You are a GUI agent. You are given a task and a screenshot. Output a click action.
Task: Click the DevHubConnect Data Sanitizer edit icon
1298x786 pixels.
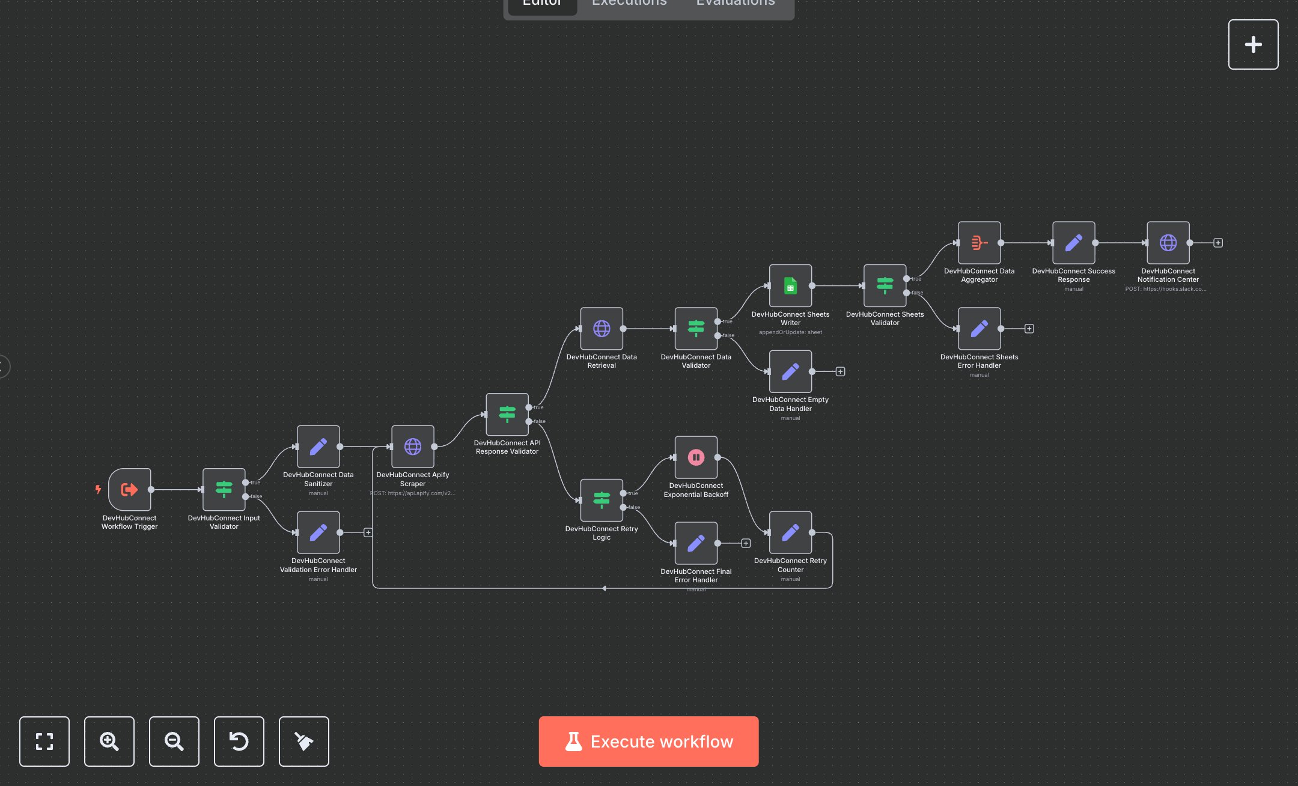tap(318, 447)
